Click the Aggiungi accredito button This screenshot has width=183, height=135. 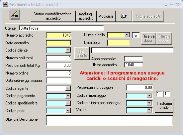click(86, 16)
